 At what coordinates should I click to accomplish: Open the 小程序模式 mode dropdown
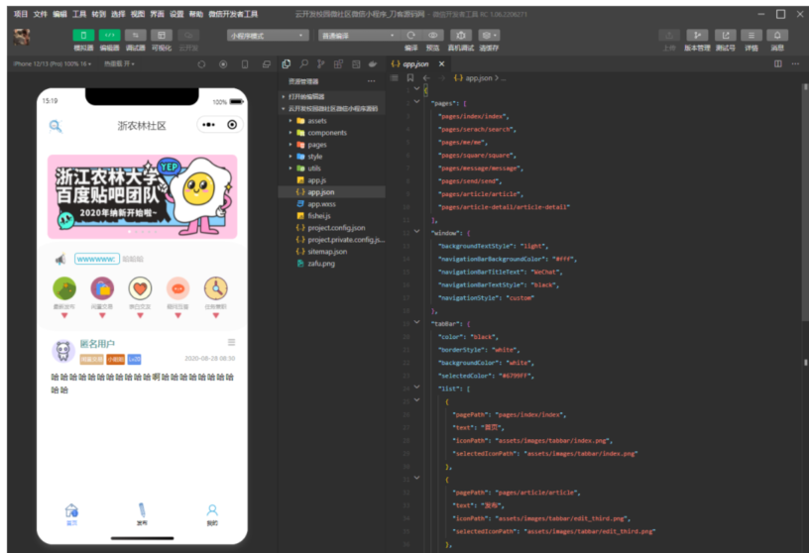[267, 35]
